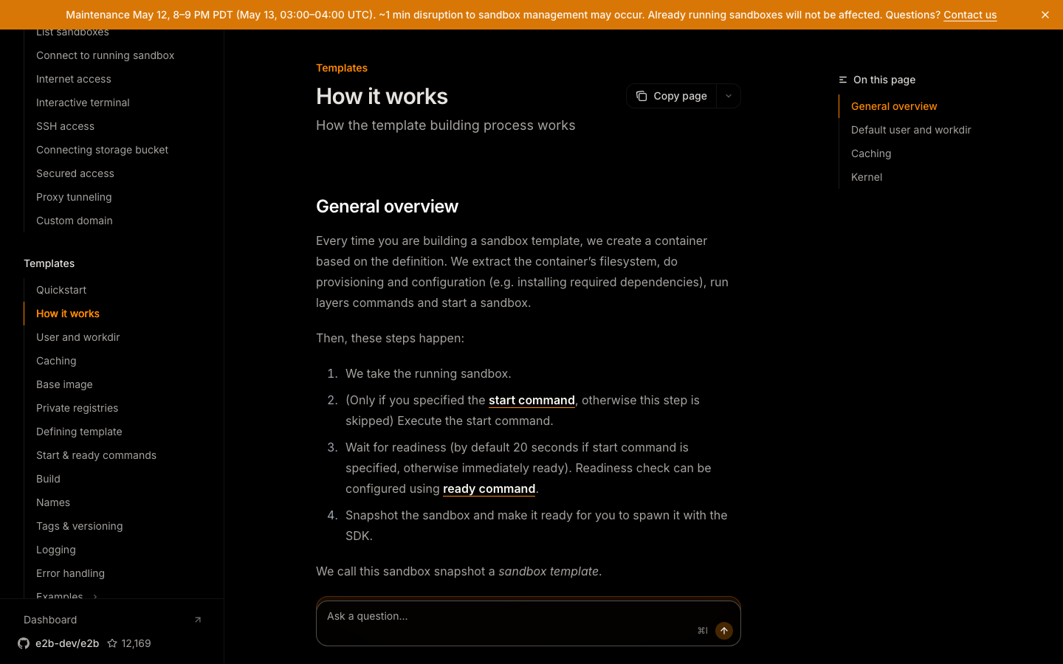Expand the Examples chevron in the sidebar
Image resolution: width=1063 pixels, height=664 pixels.
[95, 596]
